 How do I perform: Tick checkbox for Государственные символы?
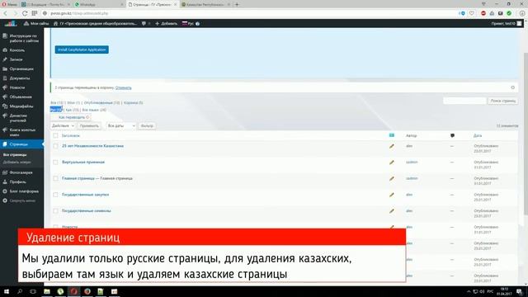(55, 211)
